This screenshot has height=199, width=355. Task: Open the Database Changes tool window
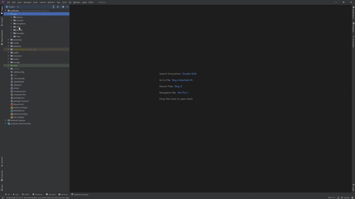[x=80, y=194]
